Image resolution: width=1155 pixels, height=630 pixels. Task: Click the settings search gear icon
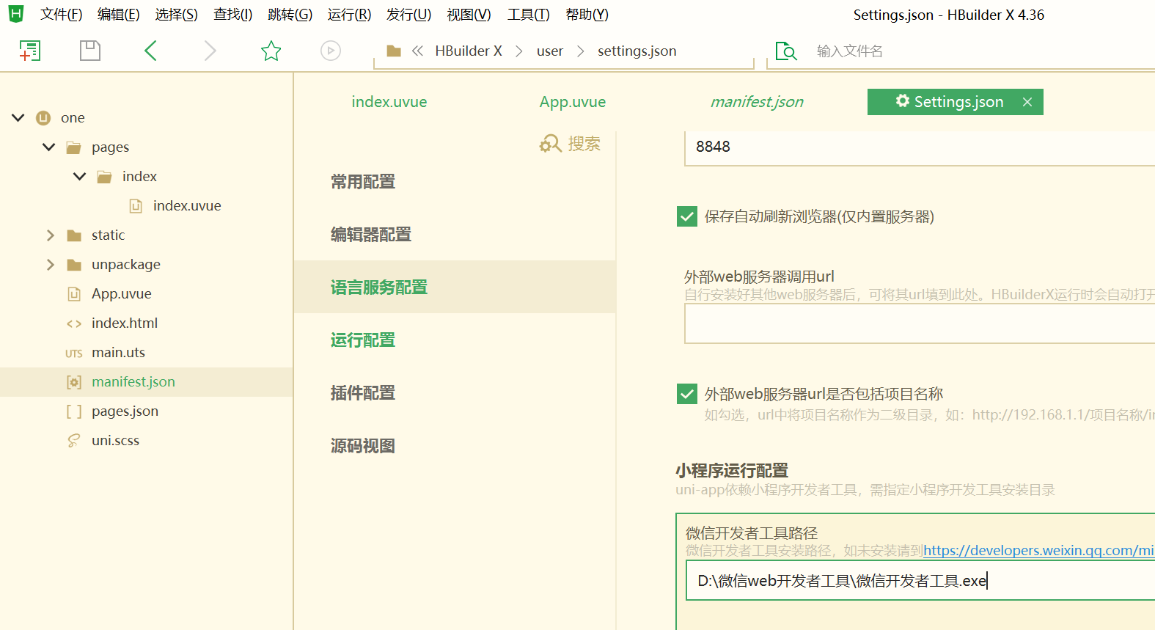pos(550,143)
